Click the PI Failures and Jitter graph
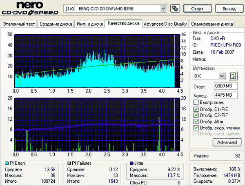Viewport: 245px width, 186px height. 97,124
